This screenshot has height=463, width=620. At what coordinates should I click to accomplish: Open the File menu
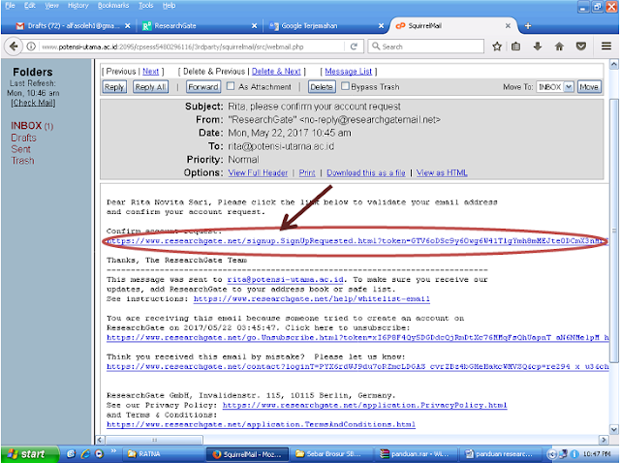pyautogui.click(x=10, y=6)
